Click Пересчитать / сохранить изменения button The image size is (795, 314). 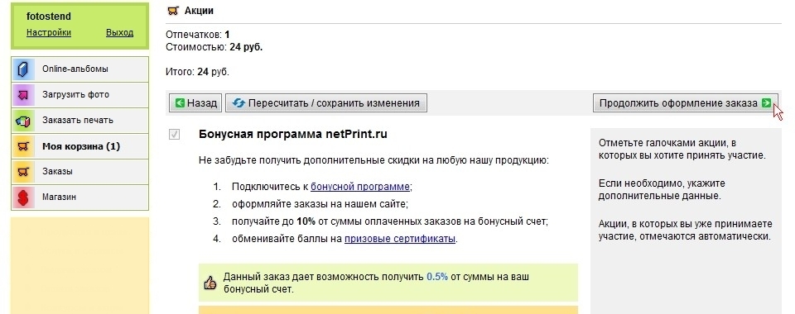click(326, 103)
